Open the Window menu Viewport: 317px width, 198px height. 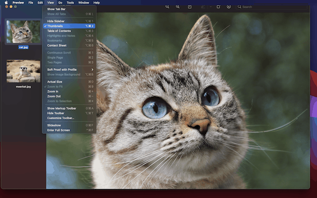[84, 3]
